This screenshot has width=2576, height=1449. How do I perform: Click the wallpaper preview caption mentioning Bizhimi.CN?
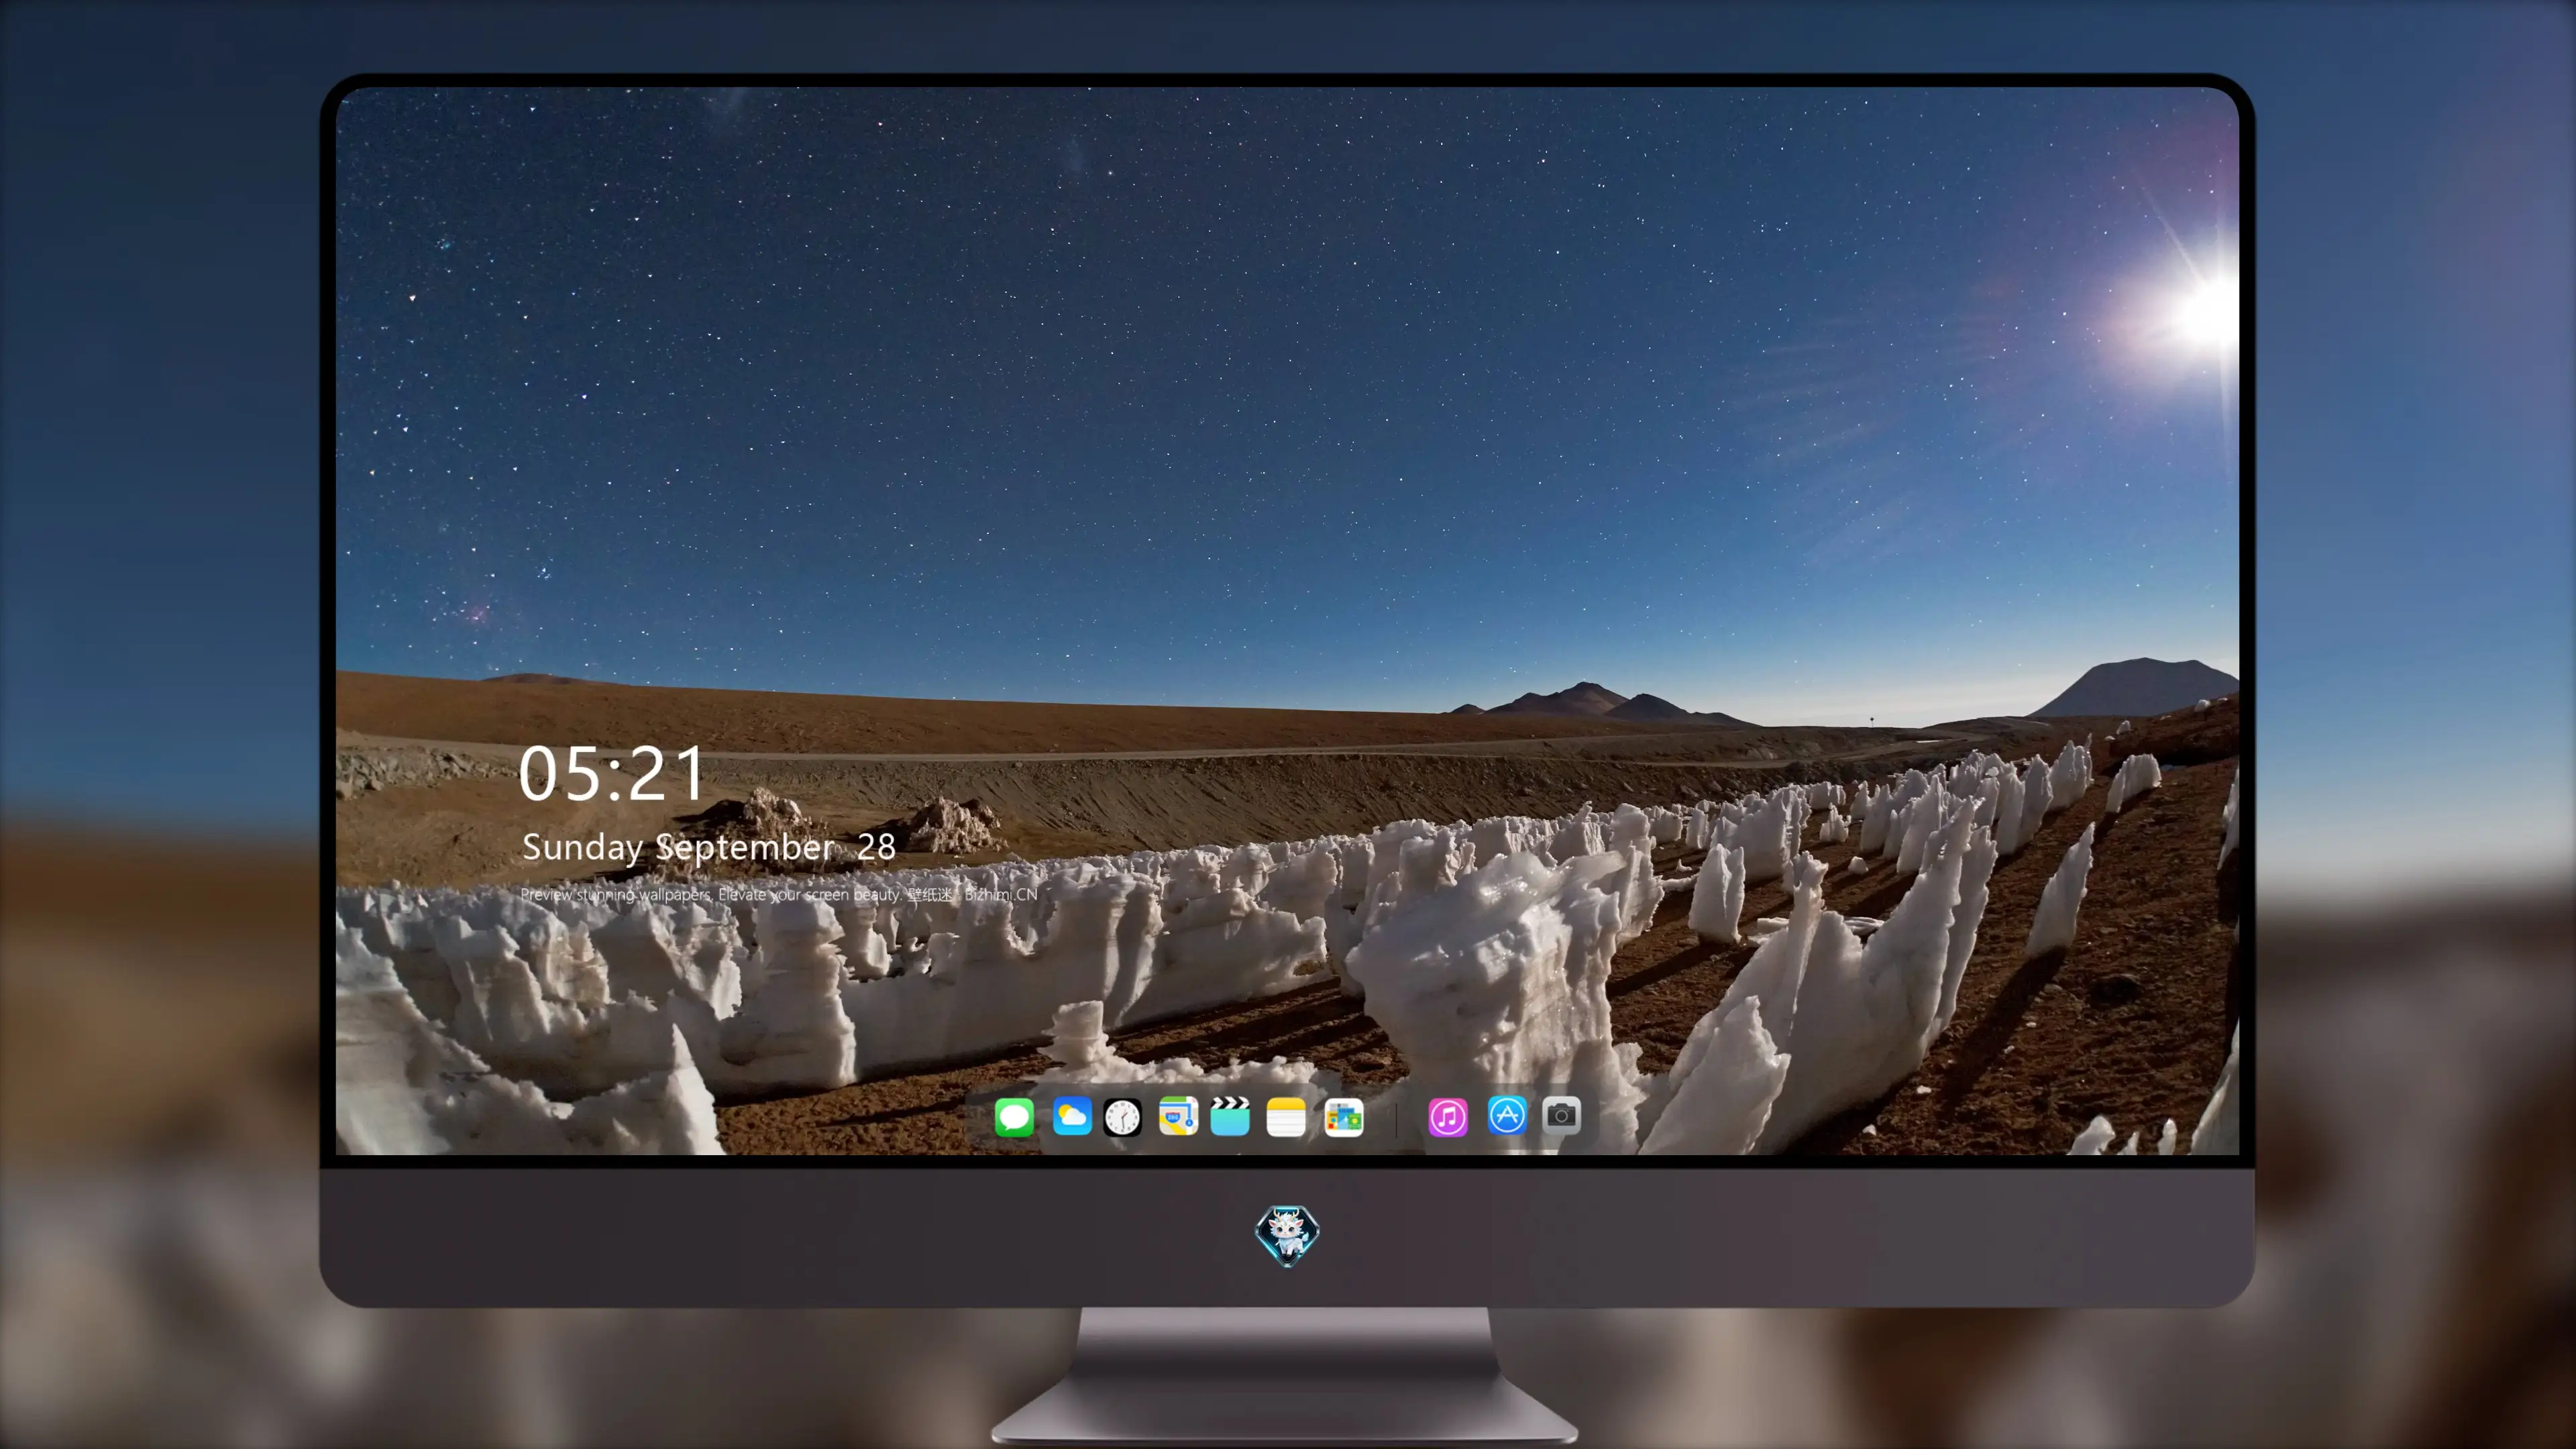point(779,894)
